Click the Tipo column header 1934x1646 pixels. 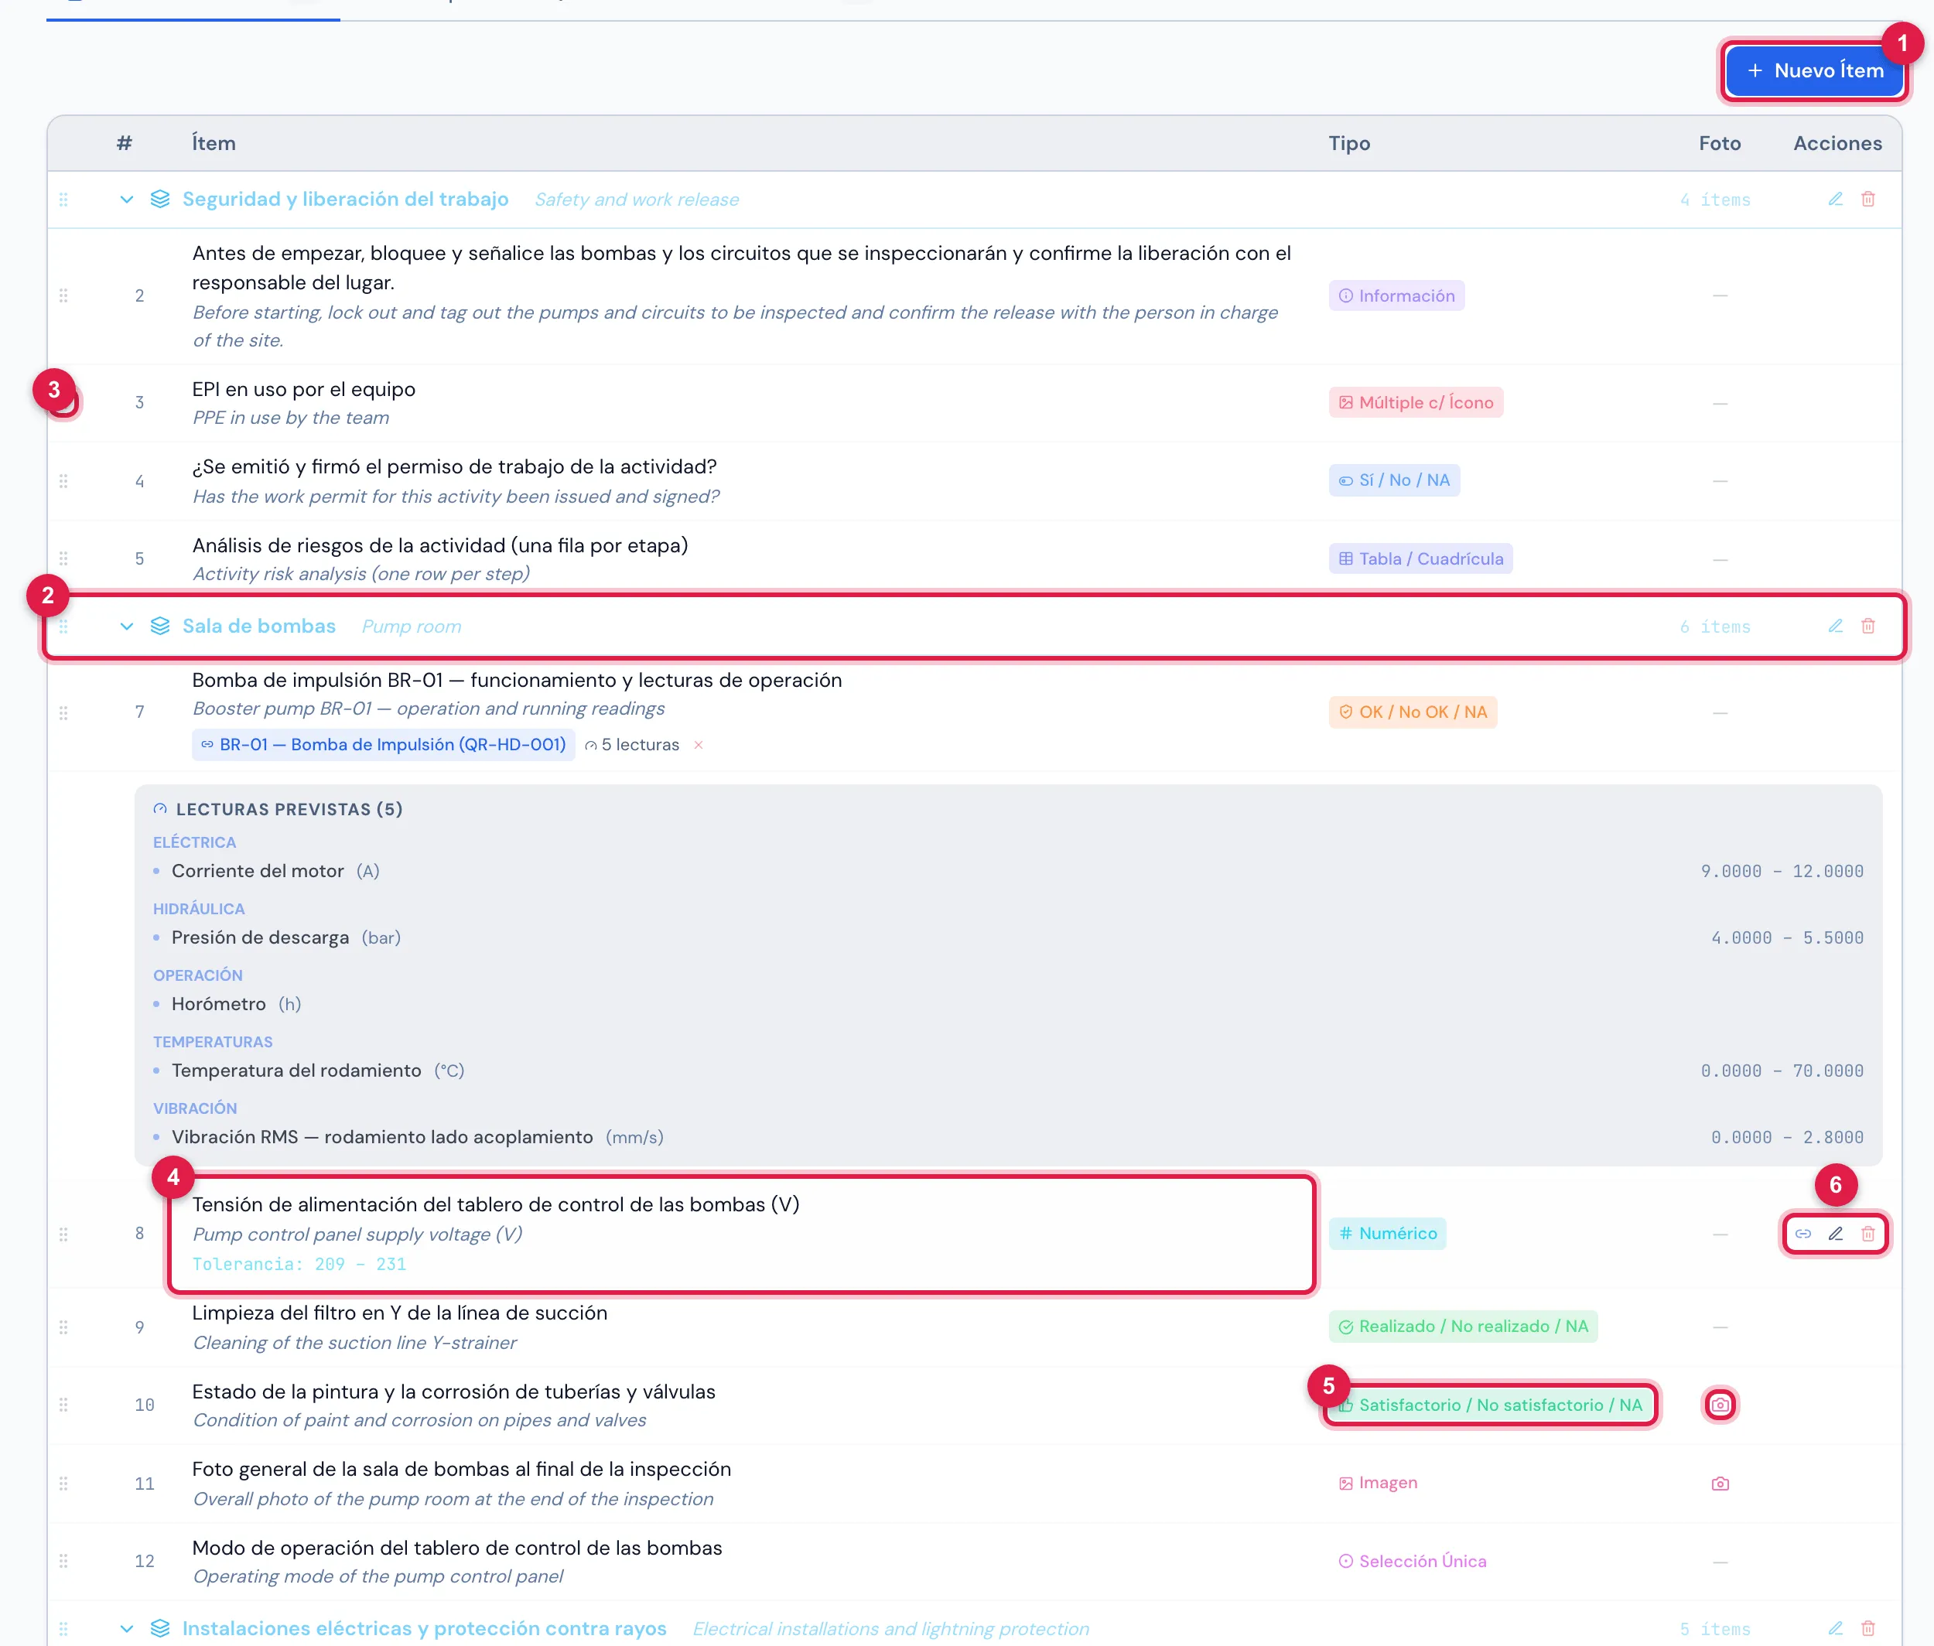[1350, 144]
